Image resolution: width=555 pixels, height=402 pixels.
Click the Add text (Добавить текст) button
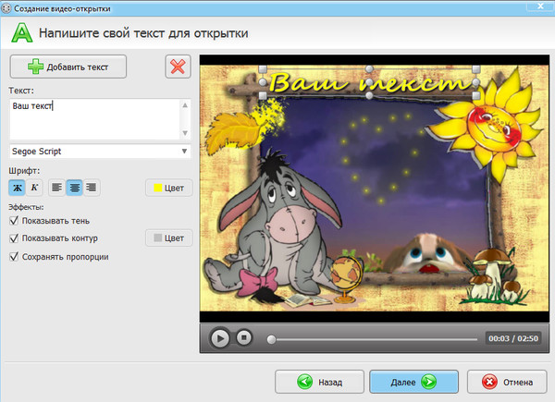click(68, 67)
